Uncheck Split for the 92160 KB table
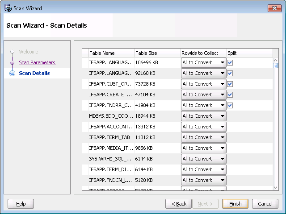The image size is (286, 214). pos(230,73)
